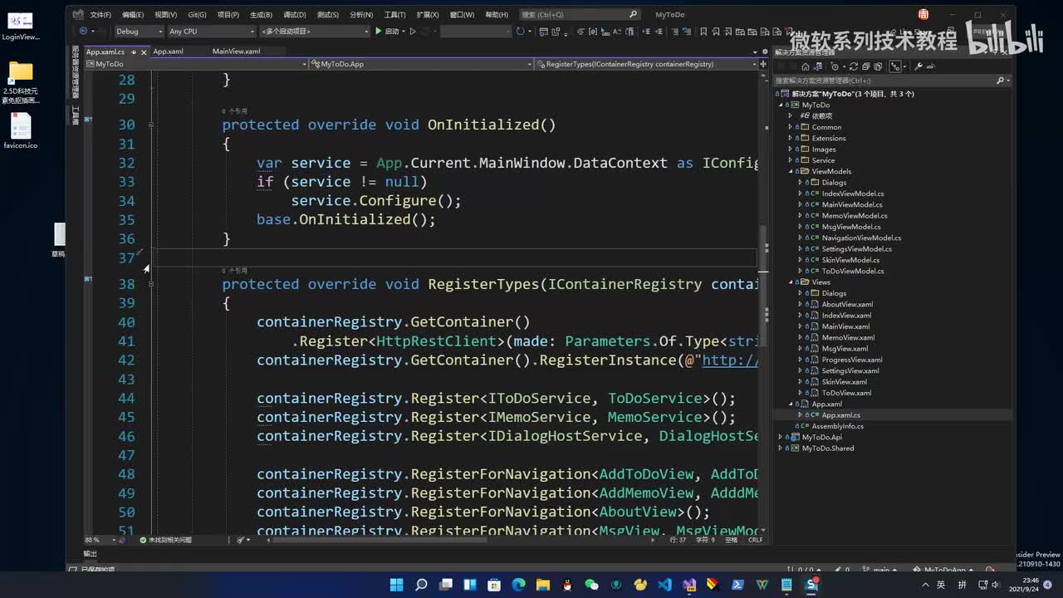Image resolution: width=1063 pixels, height=598 pixels.
Task: Toggle the Show All Files icon in Solution Explorer
Action: (x=878, y=66)
